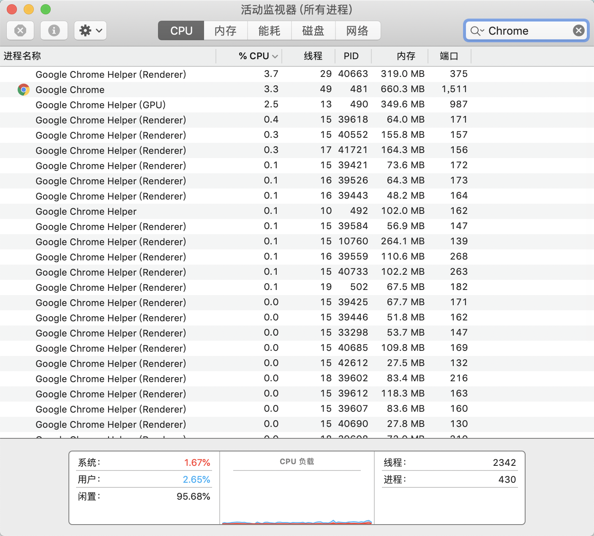
Task: Select renderer process with PID 40733
Action: [297, 272]
